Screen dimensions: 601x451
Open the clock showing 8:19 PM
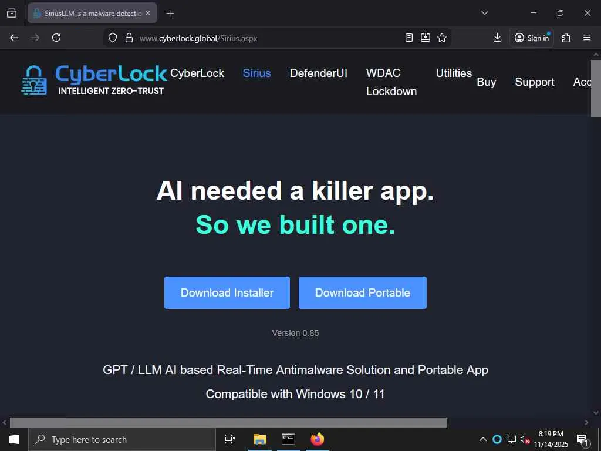pos(551,439)
